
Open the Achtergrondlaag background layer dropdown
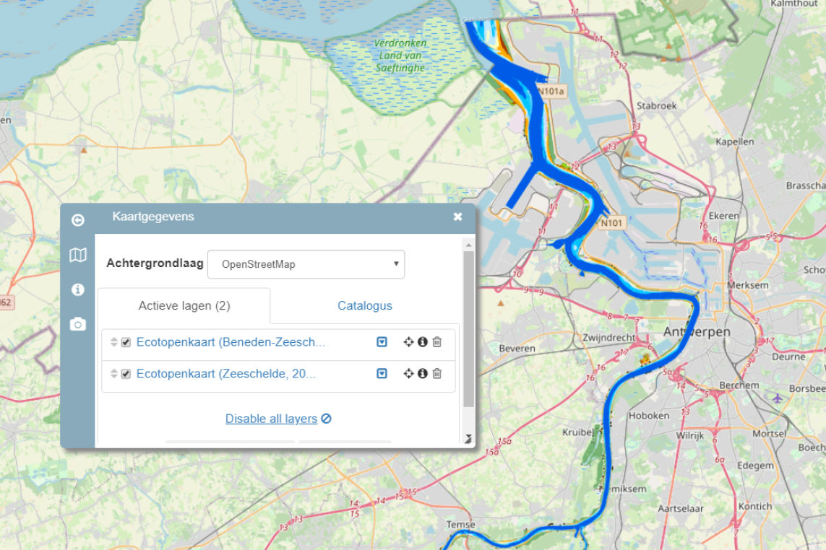[306, 264]
